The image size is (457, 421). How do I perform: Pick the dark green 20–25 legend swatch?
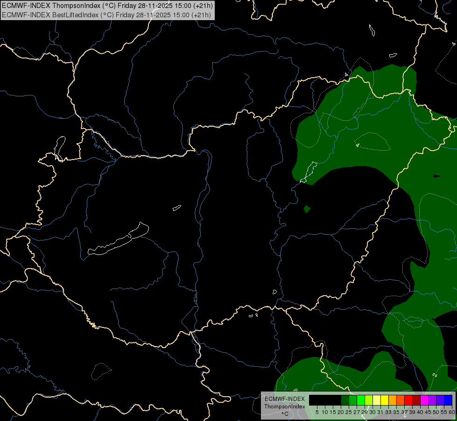(345, 400)
